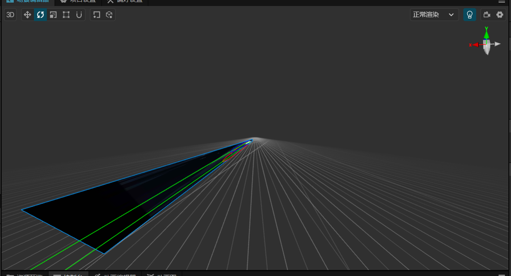Activate the magnet snap tool
The image size is (511, 276).
[x=79, y=15]
